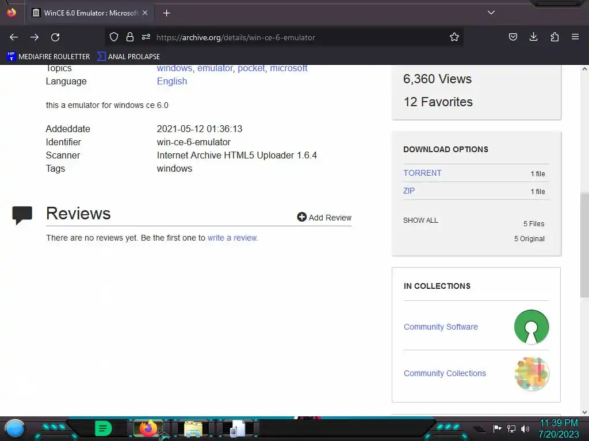Open File Explorer from the taskbar

coord(193,428)
